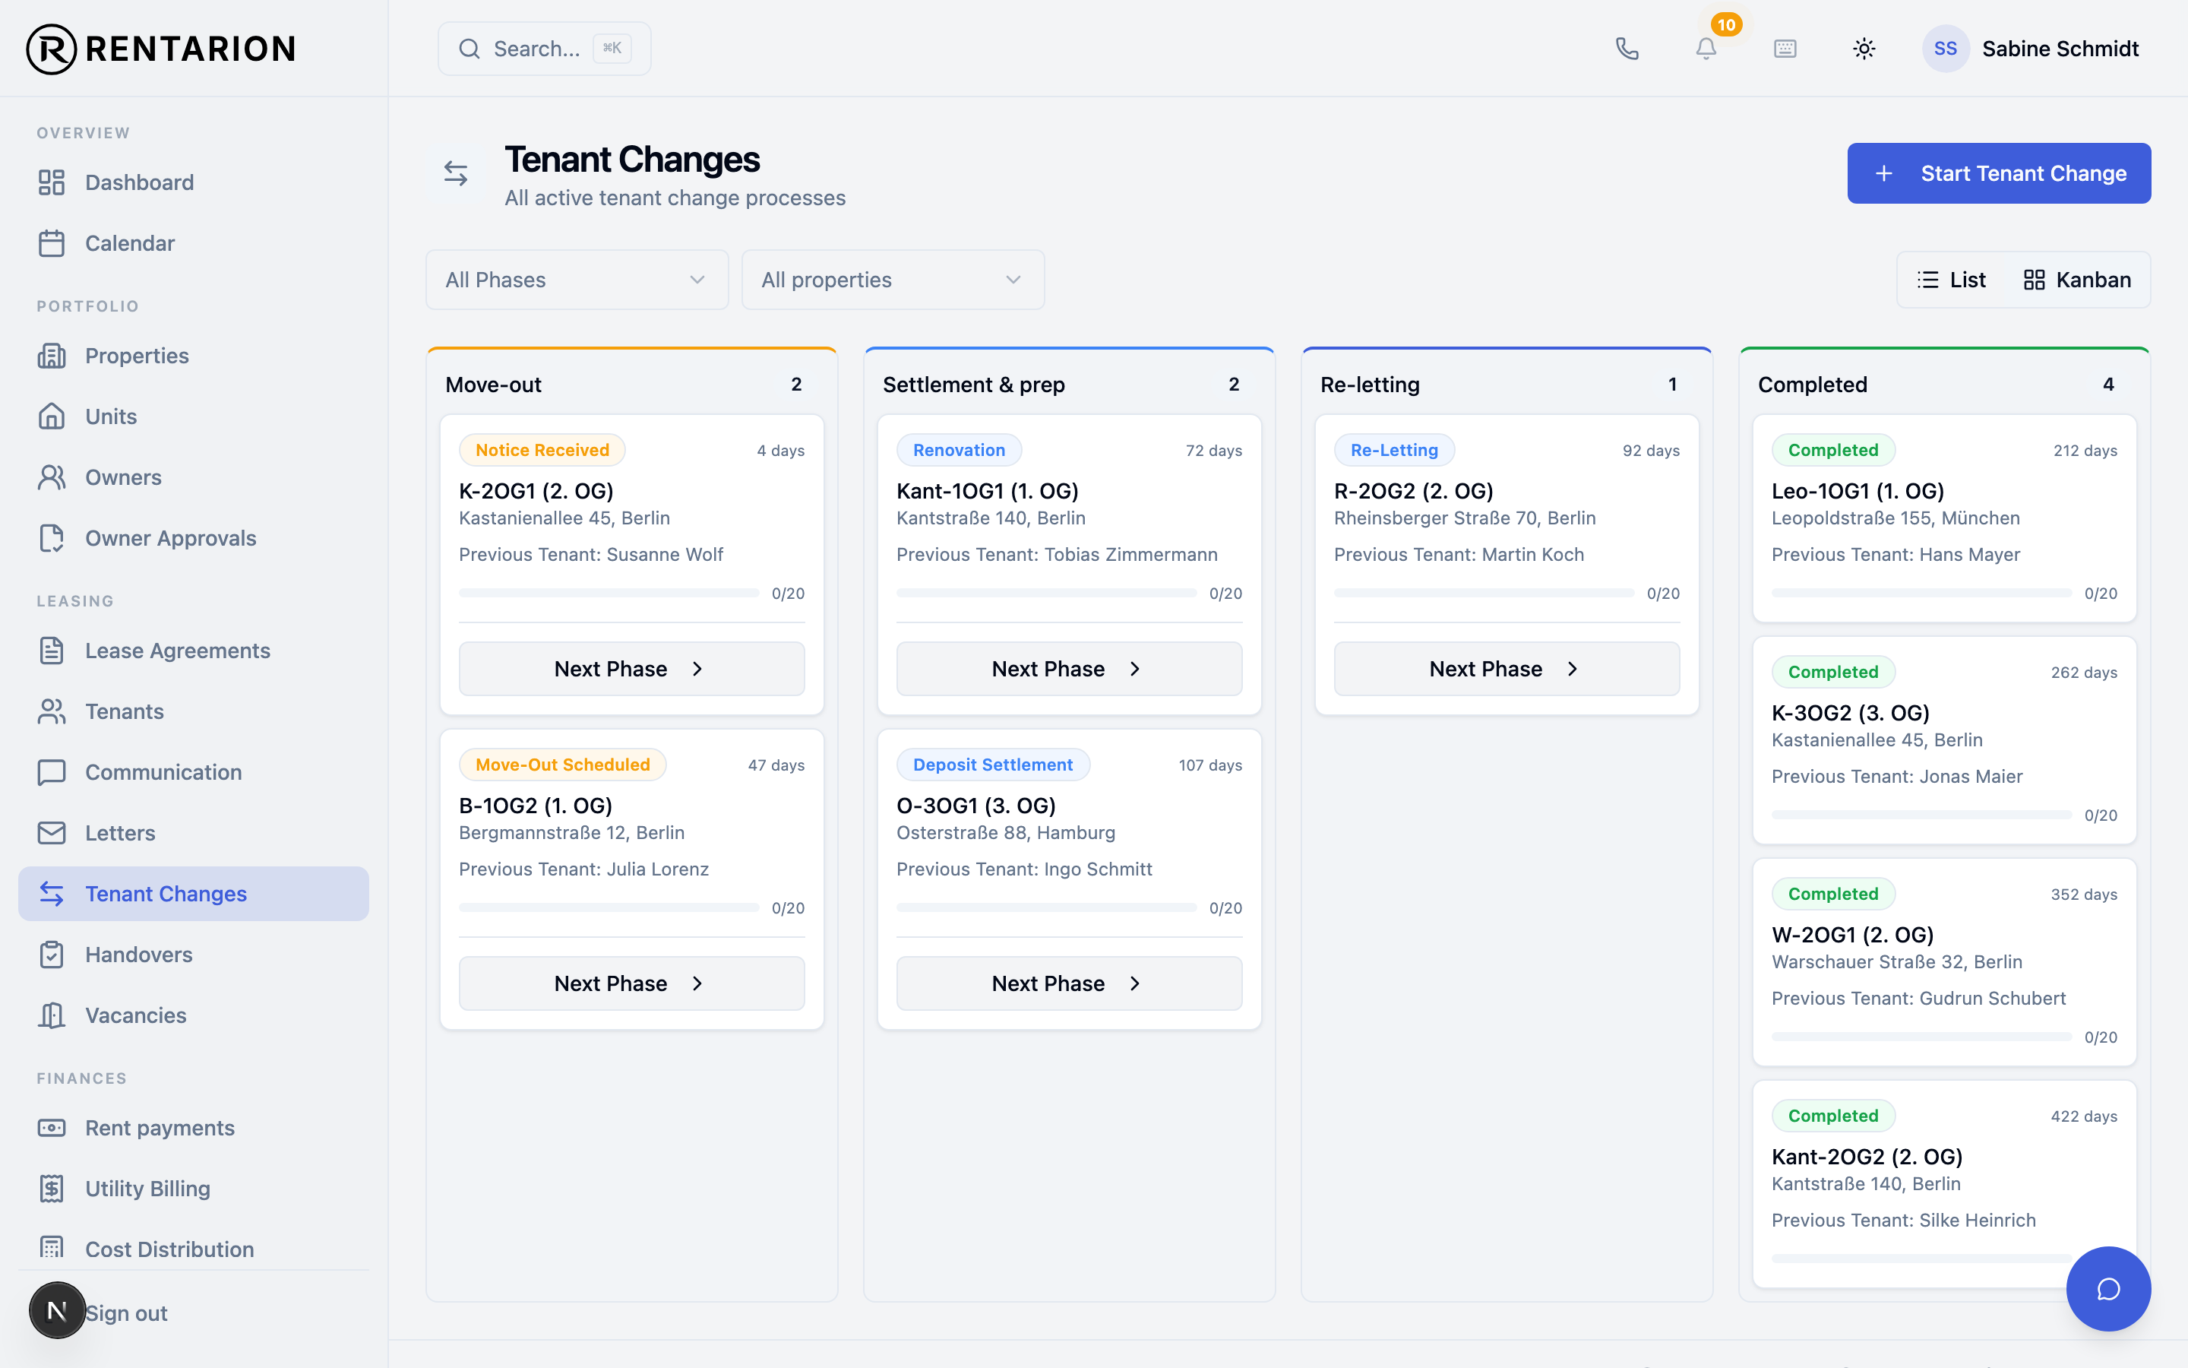
Task: Click K-2OG1 progress bar
Action: coord(609,593)
